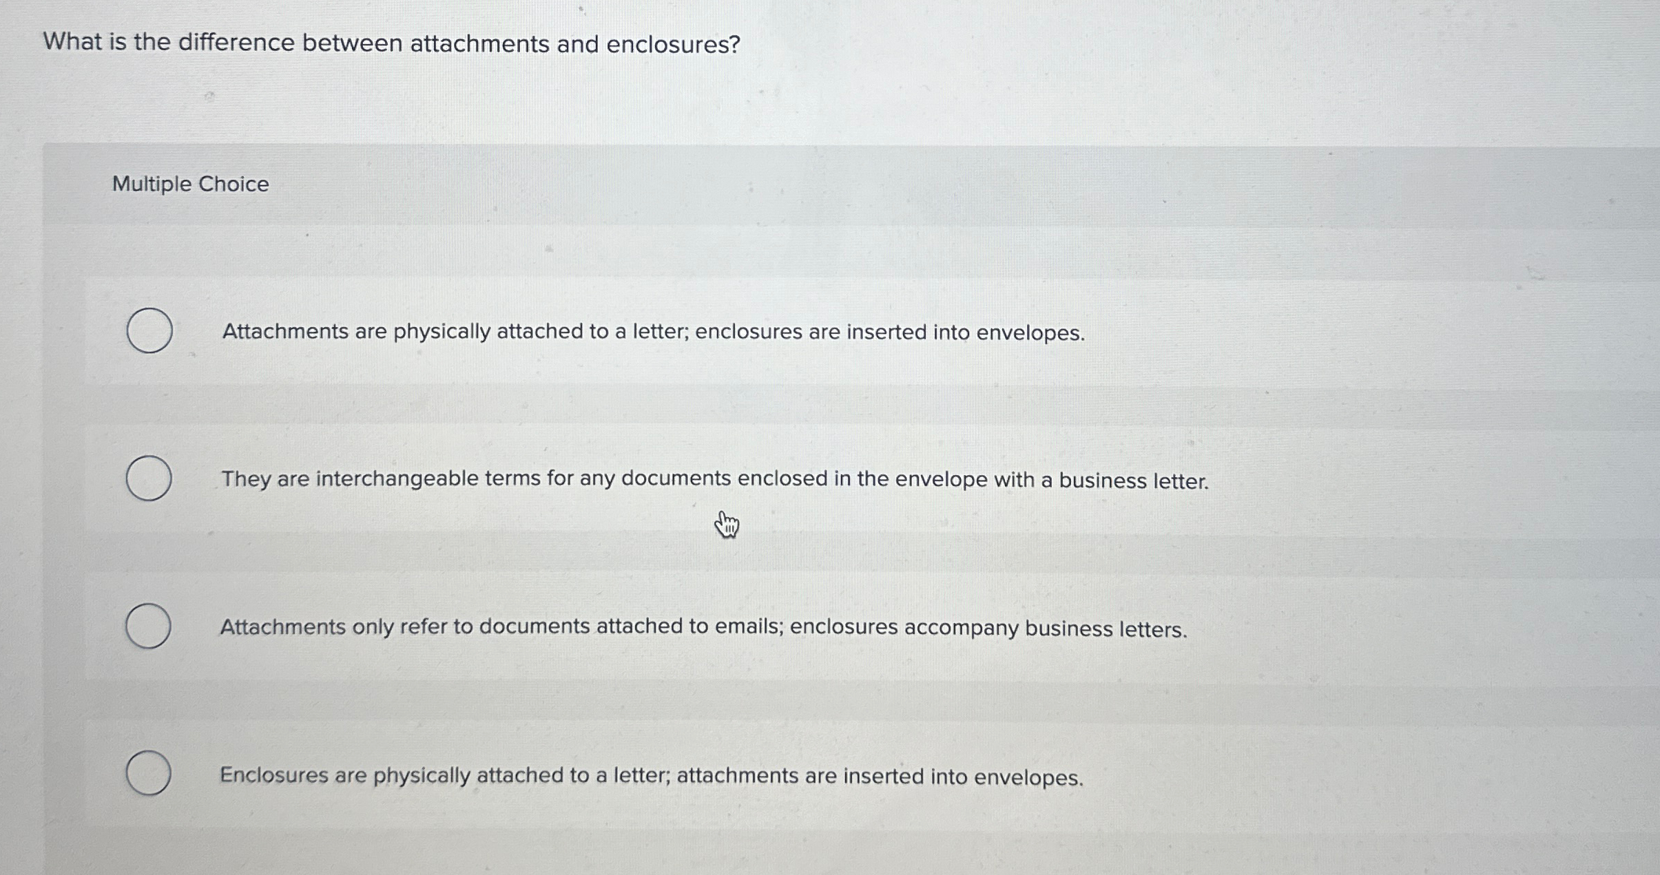1660x875 pixels.
Task: Click the third answer option text
Action: click(x=703, y=627)
